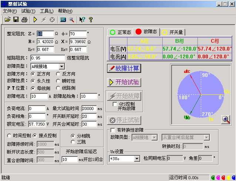Click the 短路阻抗 input field
Image resolution: width=236 pixels, height=181 pixels.
tap(48, 58)
